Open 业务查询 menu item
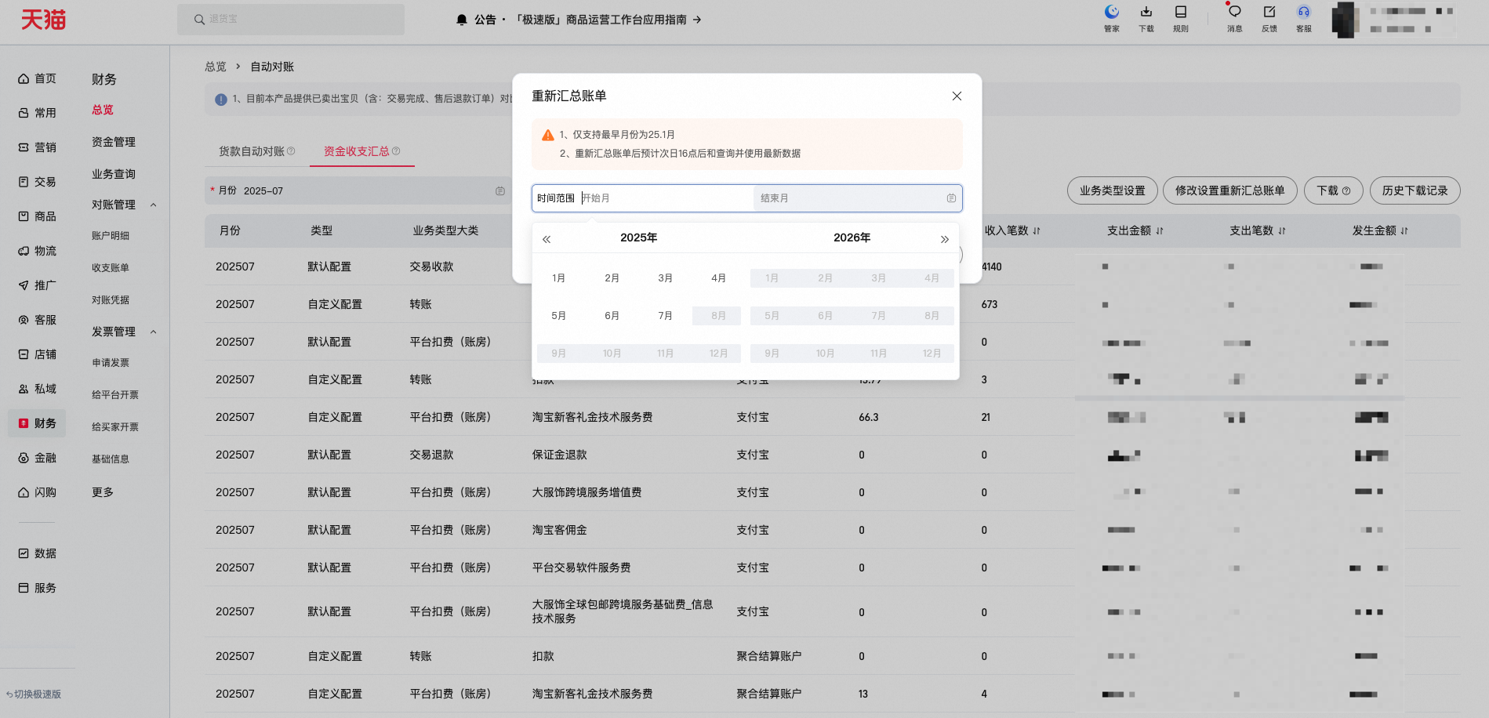Viewport: 1489px width, 718px height. click(x=114, y=174)
